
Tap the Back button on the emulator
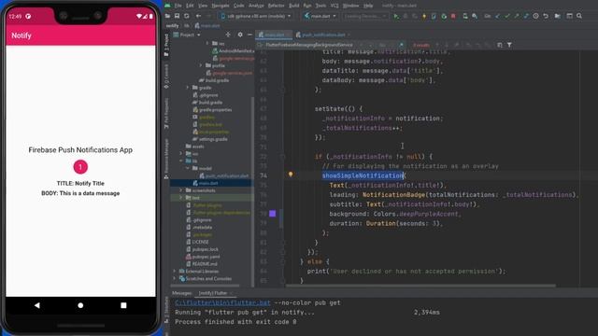tap(37, 305)
